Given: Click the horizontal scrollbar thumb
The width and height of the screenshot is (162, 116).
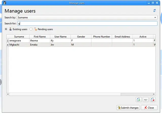Looking at the screenshot, I should point(65,94).
